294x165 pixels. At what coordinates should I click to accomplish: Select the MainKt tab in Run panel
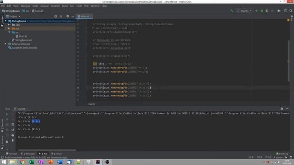pyautogui.click(x=21, y=109)
